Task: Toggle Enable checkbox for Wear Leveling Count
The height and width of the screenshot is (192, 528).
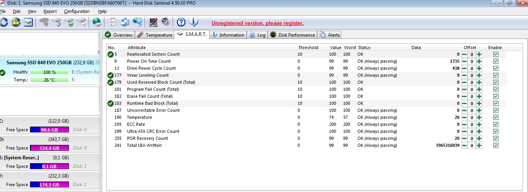Action: pyautogui.click(x=496, y=75)
